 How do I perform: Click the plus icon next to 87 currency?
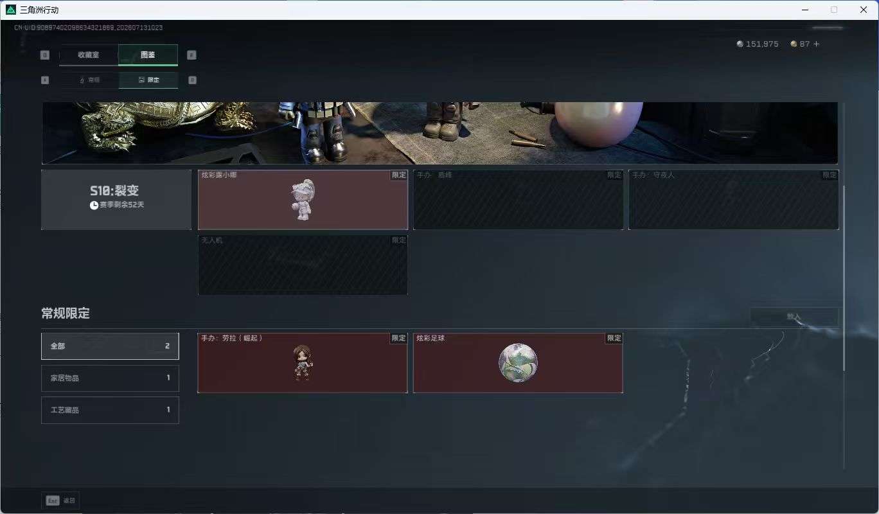click(817, 44)
